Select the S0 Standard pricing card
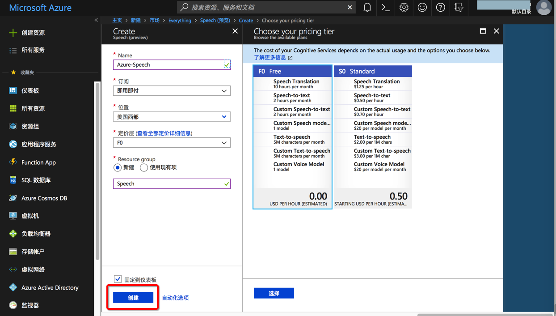The height and width of the screenshot is (316, 556). point(373,137)
